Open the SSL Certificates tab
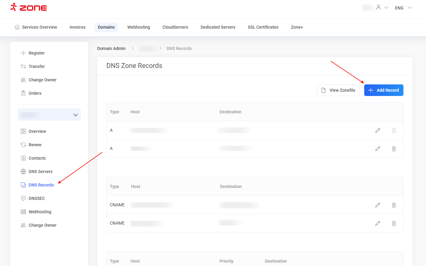The width and height of the screenshot is (426, 266). pos(263,27)
